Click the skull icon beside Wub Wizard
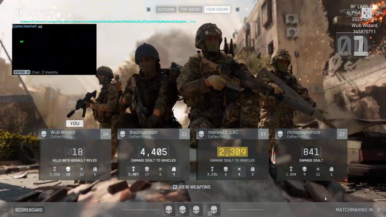This screenshot has width=386, height=217. coord(44,134)
